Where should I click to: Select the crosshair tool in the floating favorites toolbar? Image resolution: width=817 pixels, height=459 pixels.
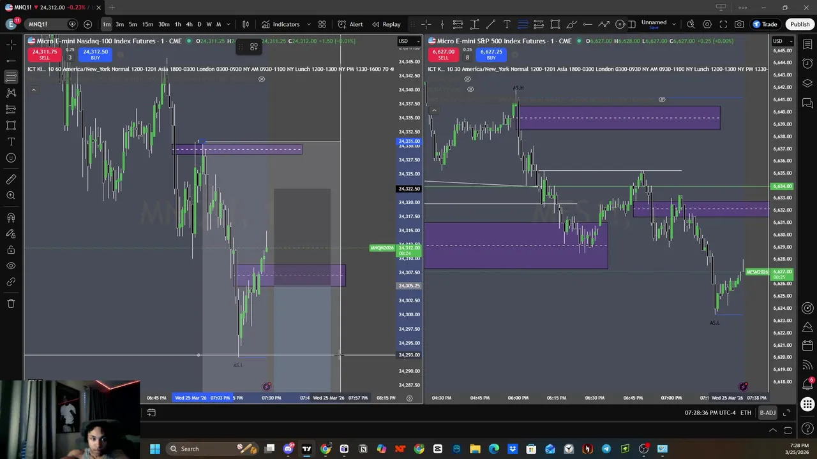426,24
